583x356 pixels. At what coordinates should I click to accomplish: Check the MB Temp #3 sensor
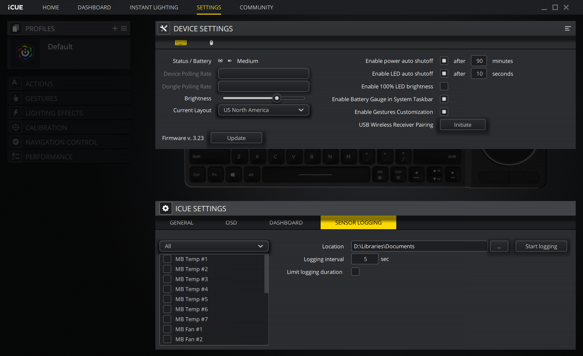167,279
